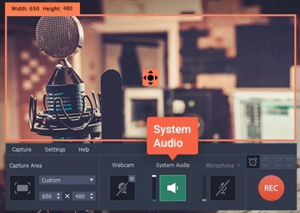300x213 pixels.
Task: Increase the width 650 stepper
Action: 58,194
